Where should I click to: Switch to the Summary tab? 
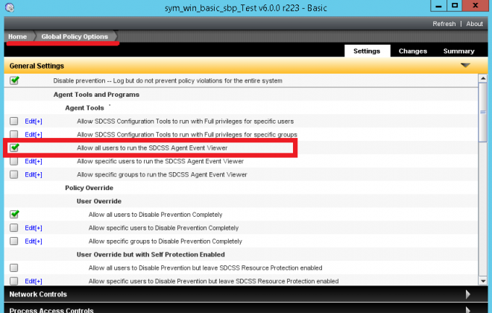pos(458,51)
